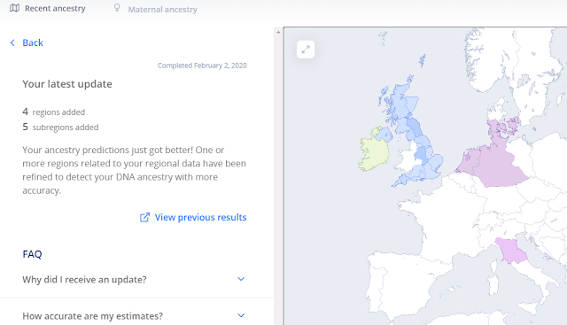The image size is (567, 325).
Task: Click the "Your latest update" heading
Action: [67, 84]
